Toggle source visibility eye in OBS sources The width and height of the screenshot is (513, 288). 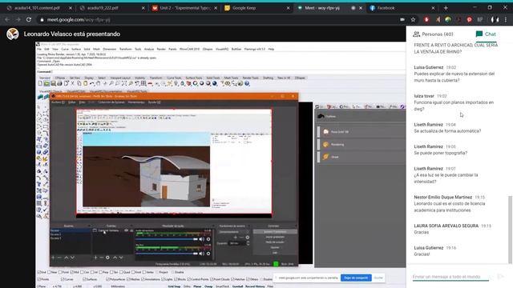(127, 230)
